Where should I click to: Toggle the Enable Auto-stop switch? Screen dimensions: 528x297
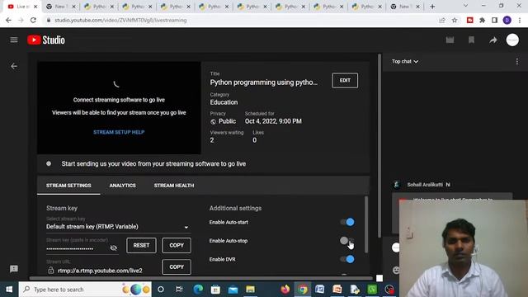[347, 240]
